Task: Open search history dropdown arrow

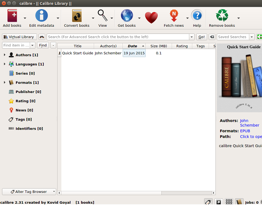Action: [192, 37]
